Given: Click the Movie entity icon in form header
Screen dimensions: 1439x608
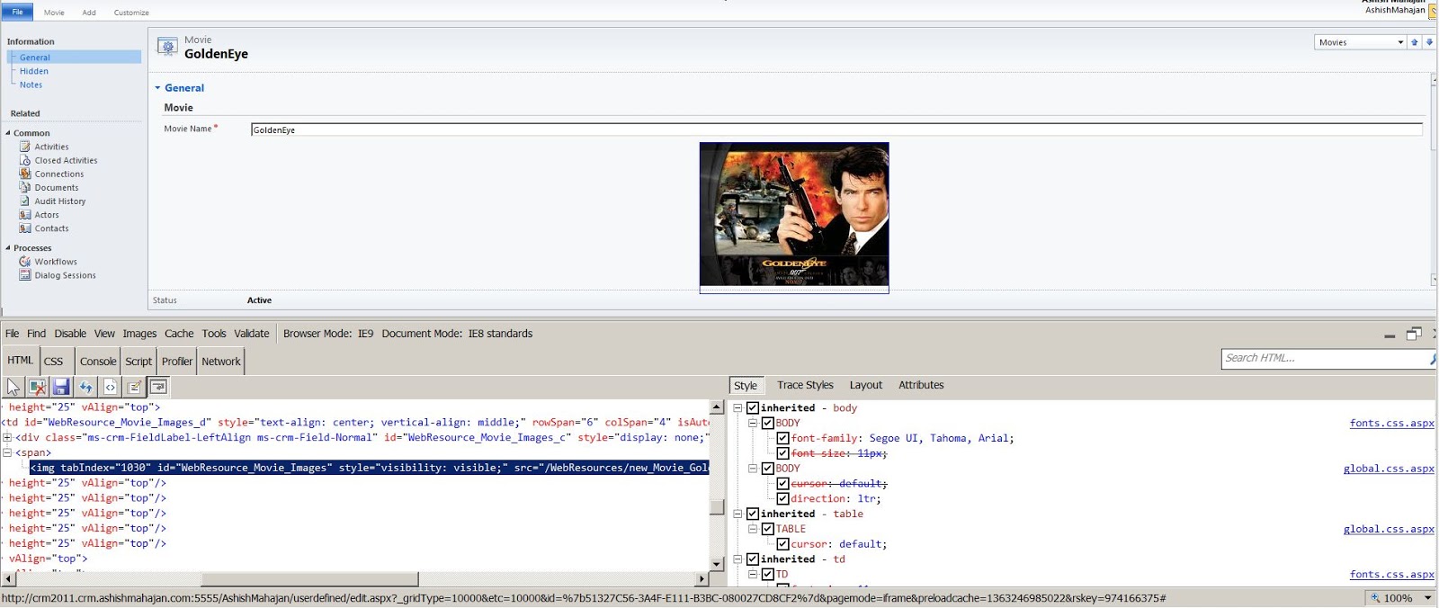Looking at the screenshot, I should point(167,47).
